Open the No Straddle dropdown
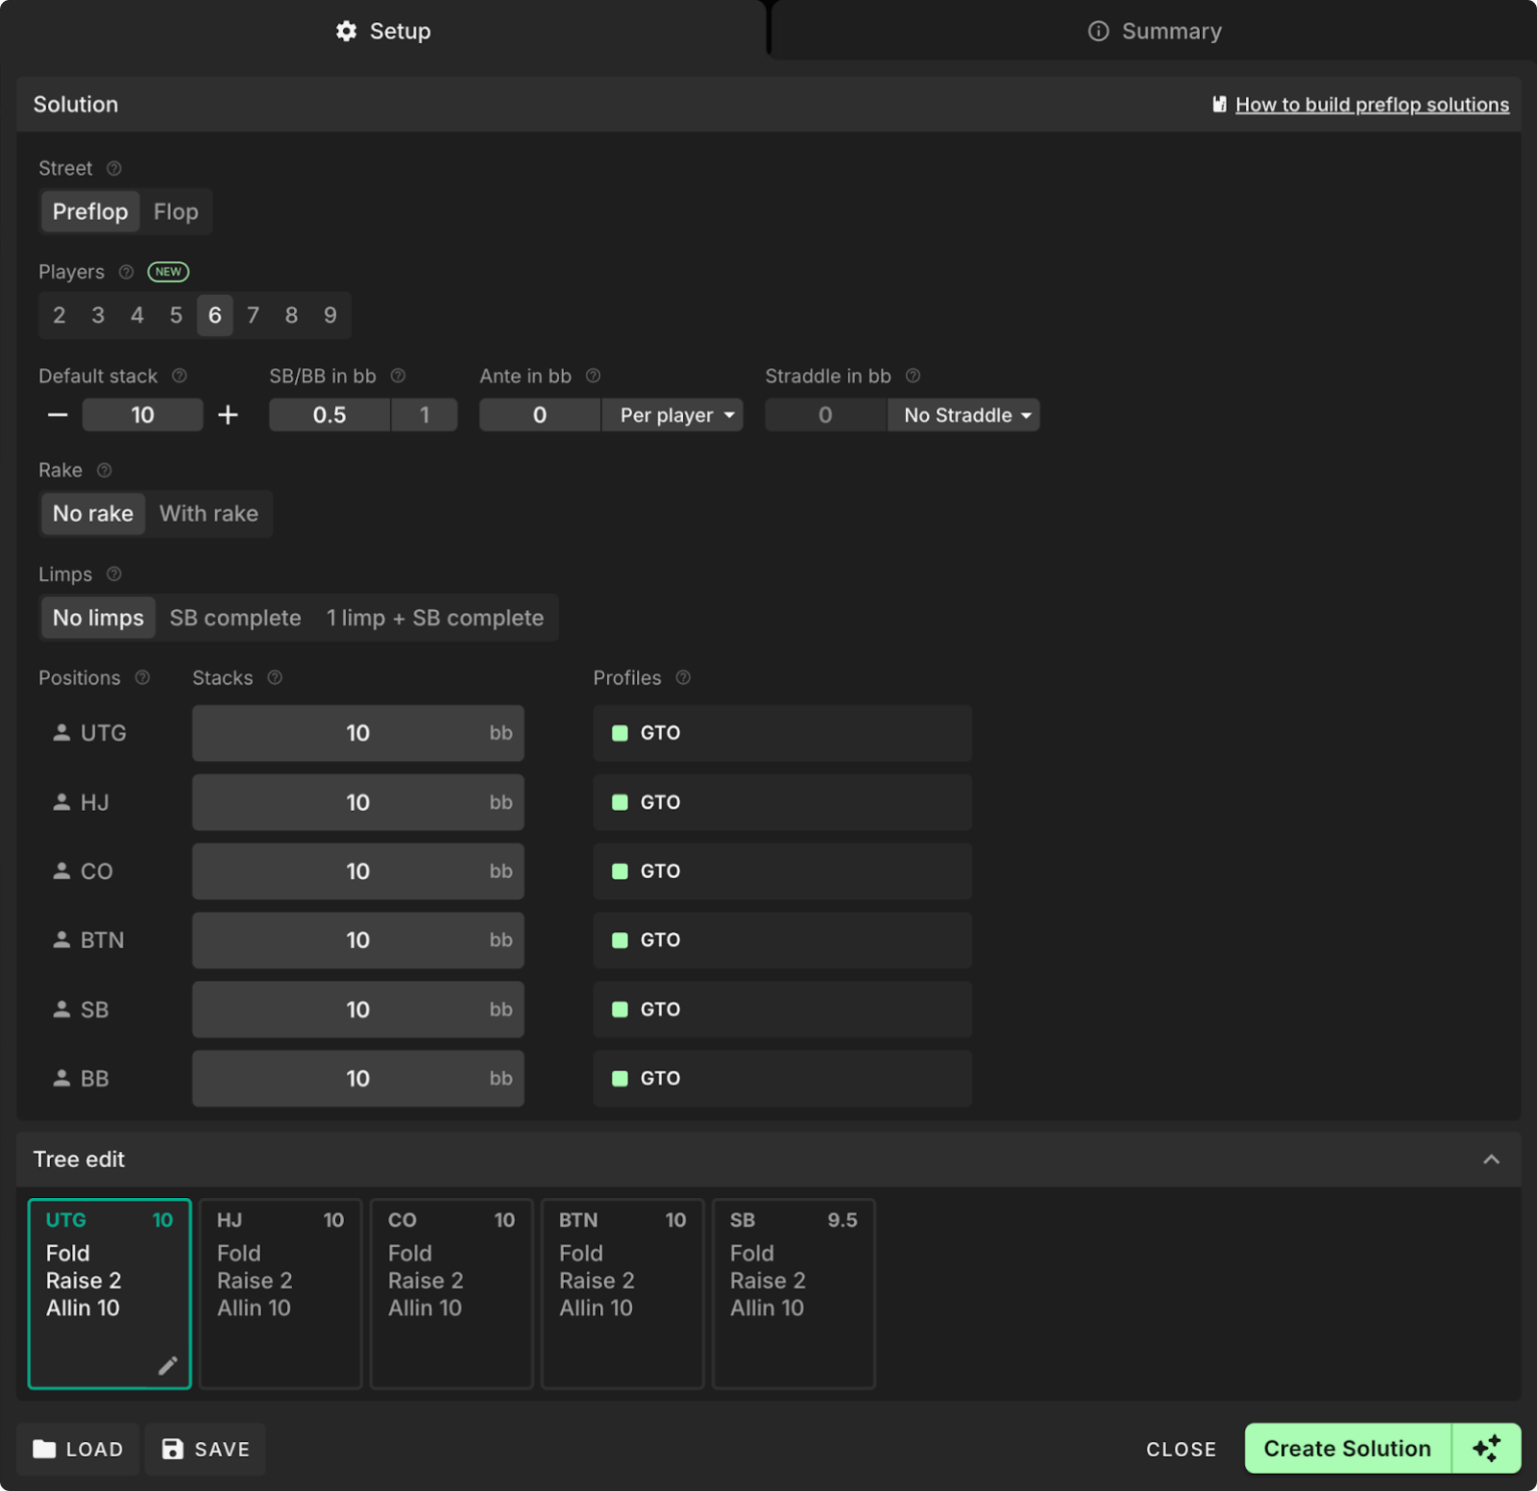 tap(964, 416)
